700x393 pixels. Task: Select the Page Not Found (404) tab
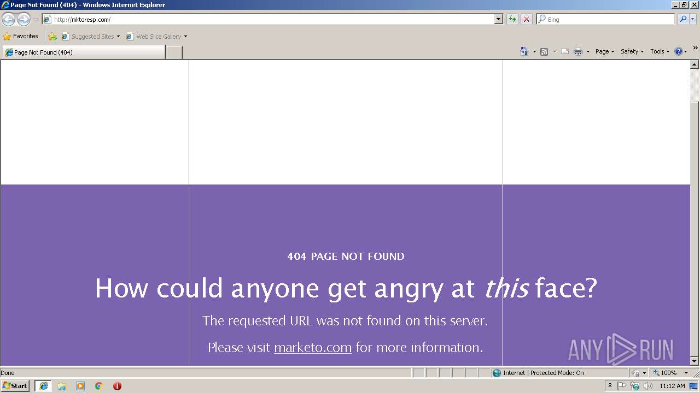tap(83, 52)
